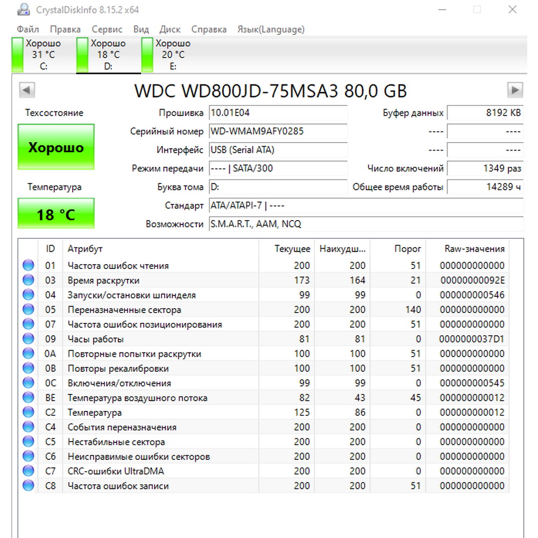Click serial number field WD-WMAM9AFY0285
538x538 pixels.
278,131
